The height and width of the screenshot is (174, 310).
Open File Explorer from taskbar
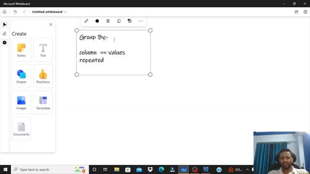click(x=117, y=170)
